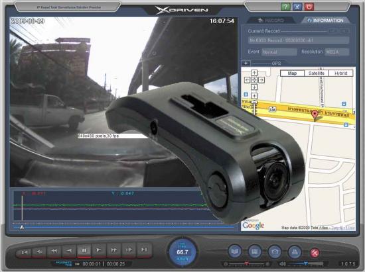
Task: Open the map terms of use link
Action: click(342, 228)
